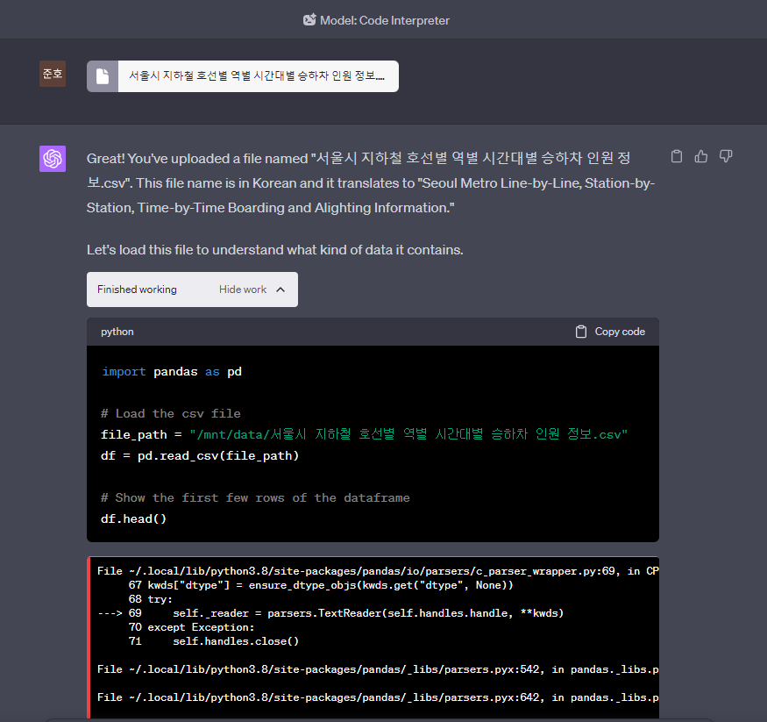Click the chevron next to Hide work
The height and width of the screenshot is (722, 767).
pyautogui.click(x=281, y=289)
